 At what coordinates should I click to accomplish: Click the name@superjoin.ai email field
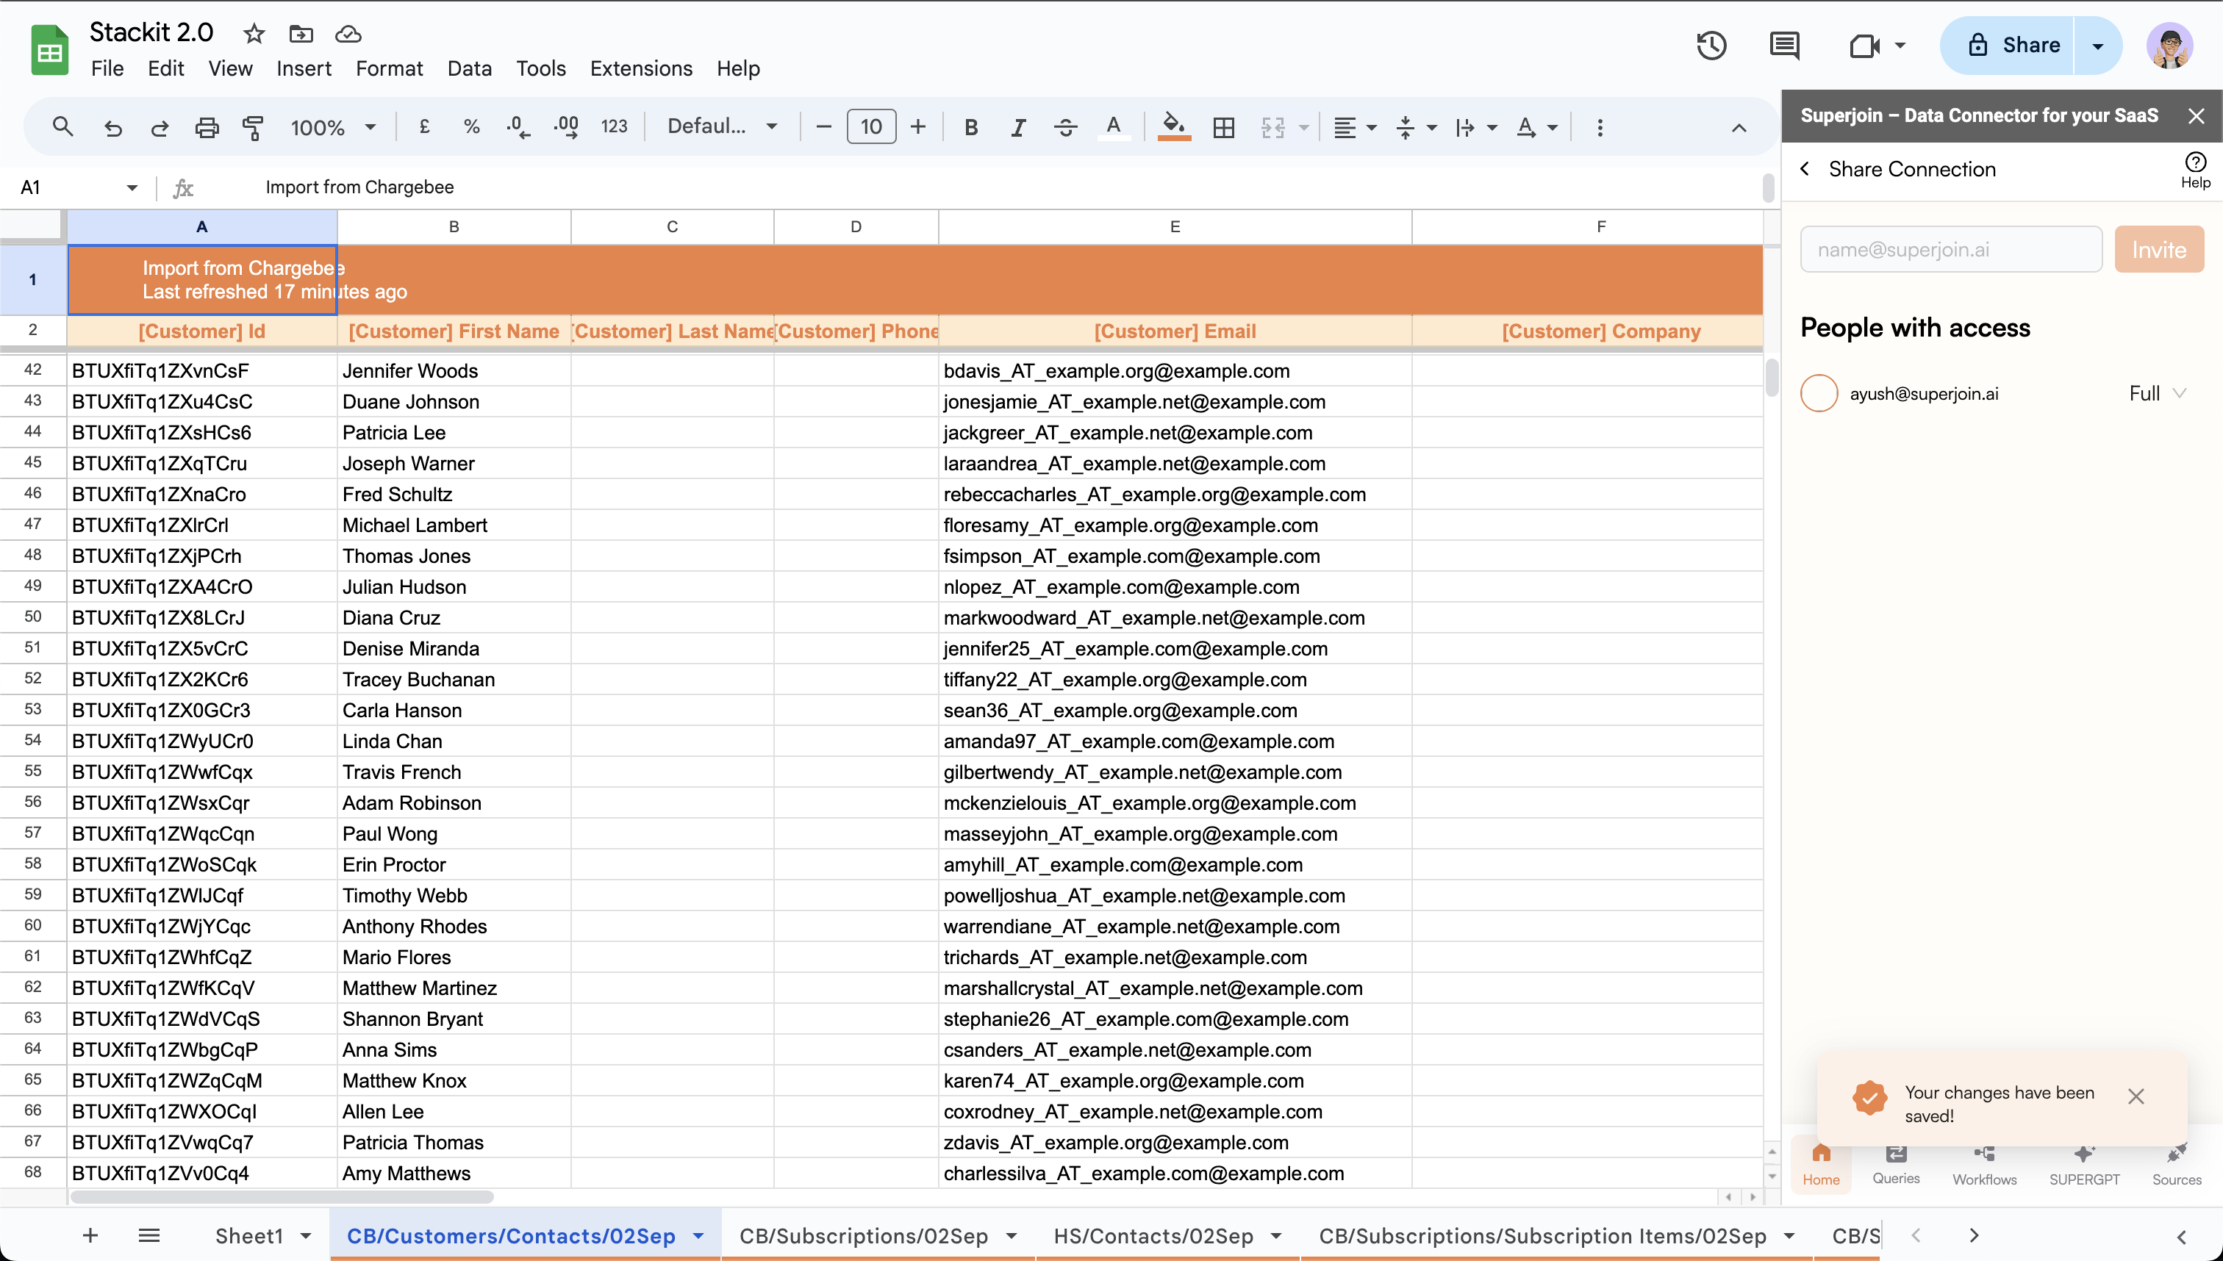[x=1951, y=249]
